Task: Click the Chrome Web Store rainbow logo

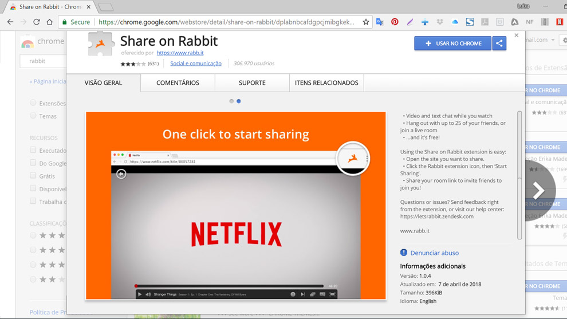Action: tap(27, 43)
